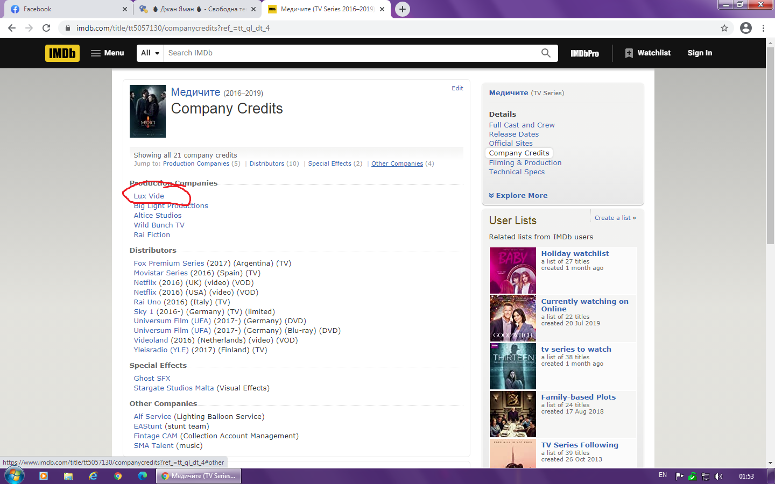Open Full Cast and Crew
Viewport: 775px width, 484px height.
522,125
